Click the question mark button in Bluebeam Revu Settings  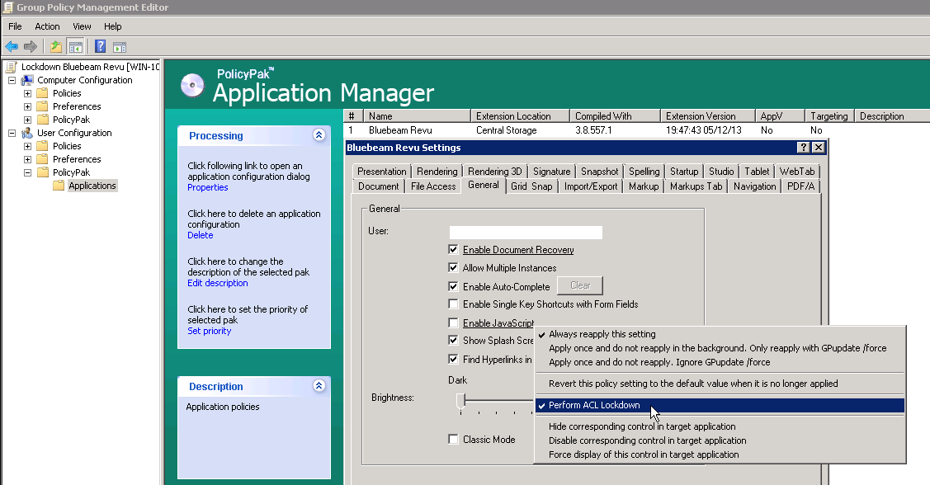[x=804, y=148]
